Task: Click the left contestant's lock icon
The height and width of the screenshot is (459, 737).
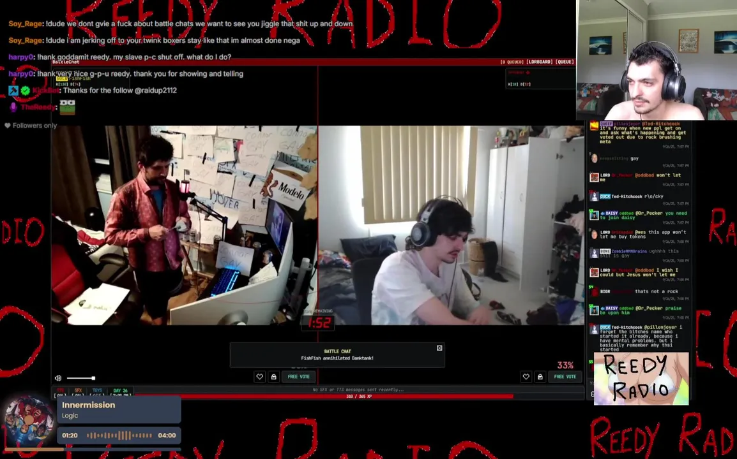Action: [x=273, y=376]
